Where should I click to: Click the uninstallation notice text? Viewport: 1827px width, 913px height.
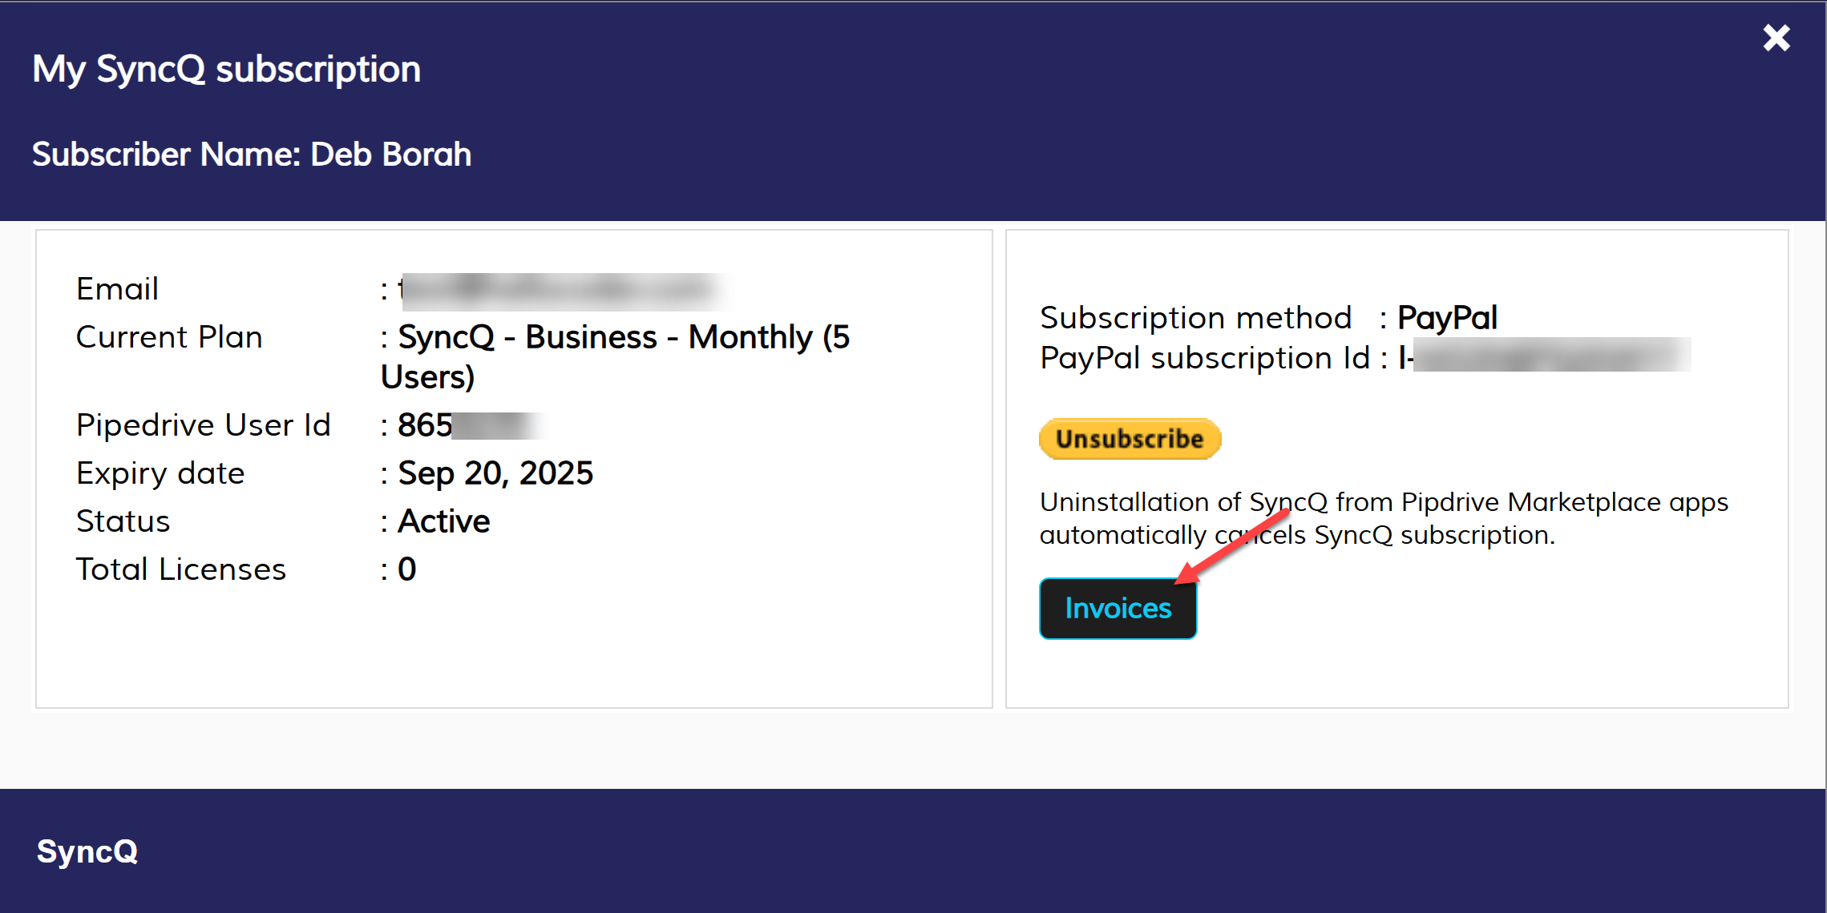coord(1383,518)
